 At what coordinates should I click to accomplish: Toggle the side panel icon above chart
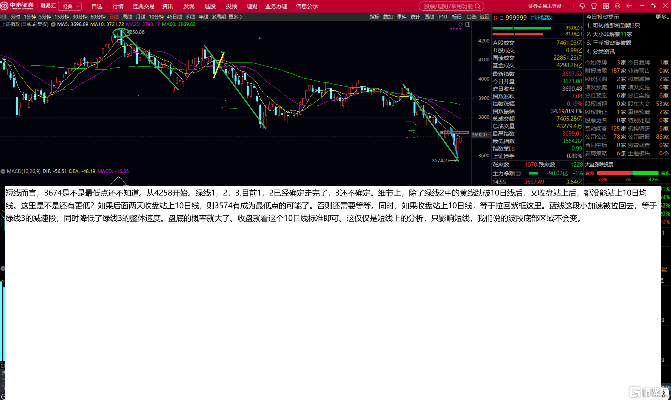point(468,25)
